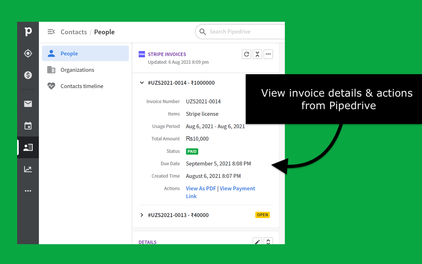422x264 pixels.
Task: Expand or collapse the Details section
Action: click(268, 242)
